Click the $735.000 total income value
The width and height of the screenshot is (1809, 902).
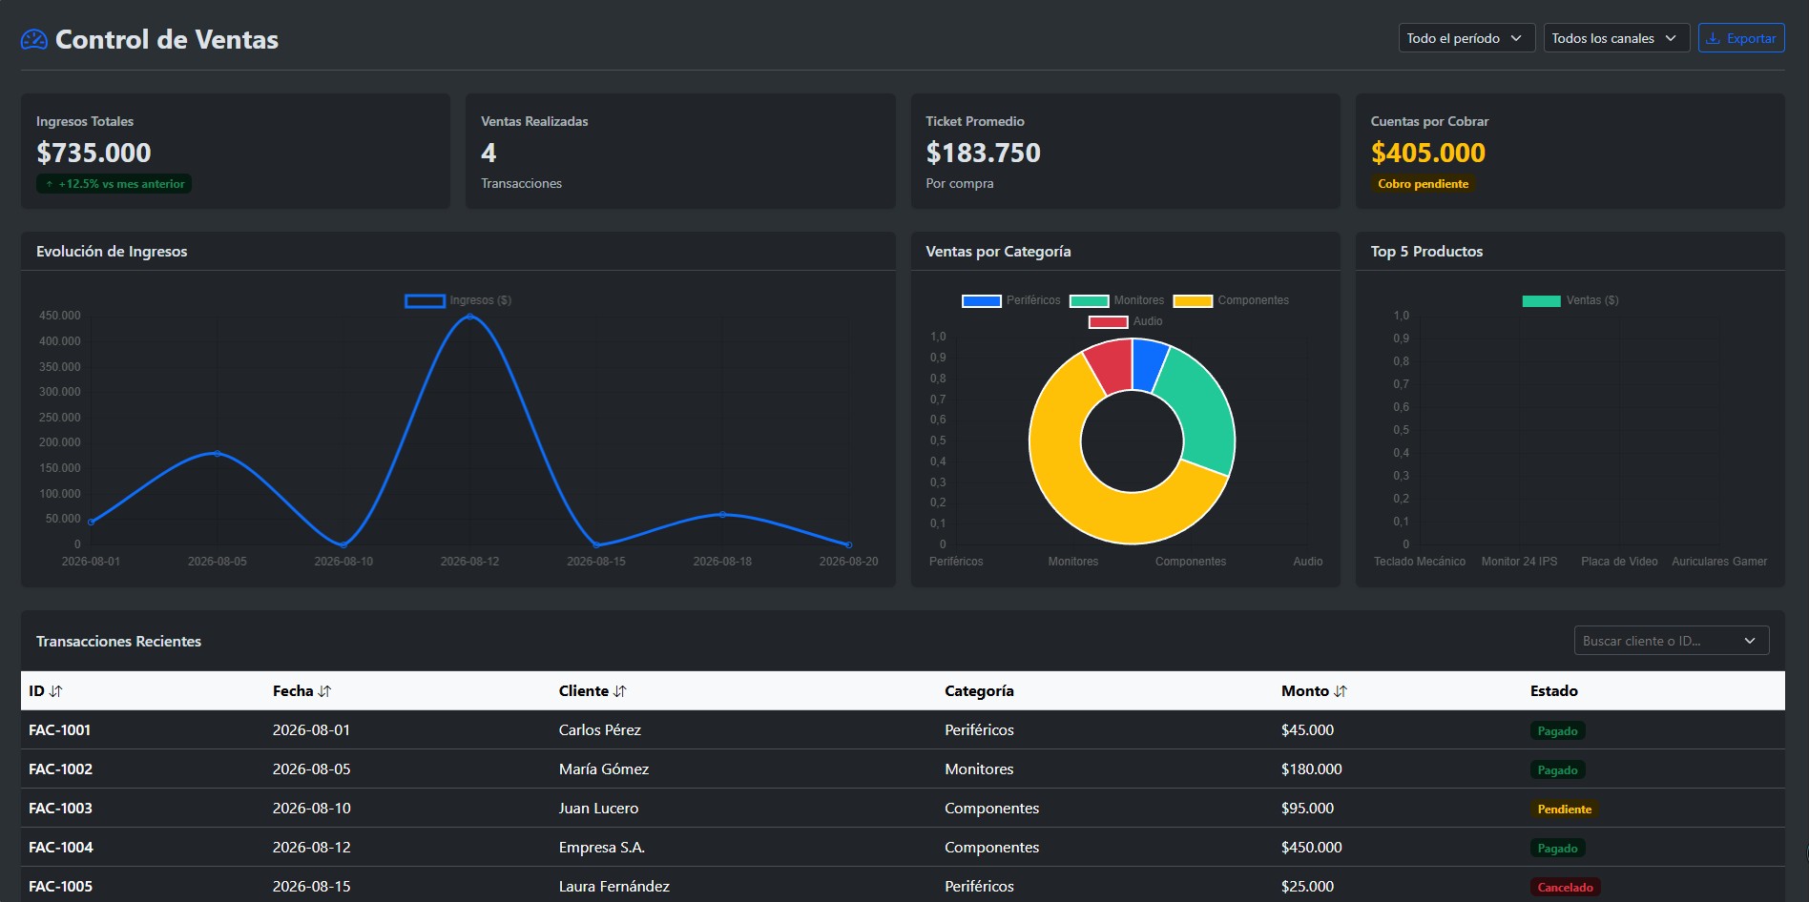(94, 153)
